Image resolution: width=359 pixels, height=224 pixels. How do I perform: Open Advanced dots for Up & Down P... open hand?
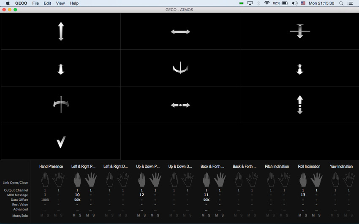point(155,210)
